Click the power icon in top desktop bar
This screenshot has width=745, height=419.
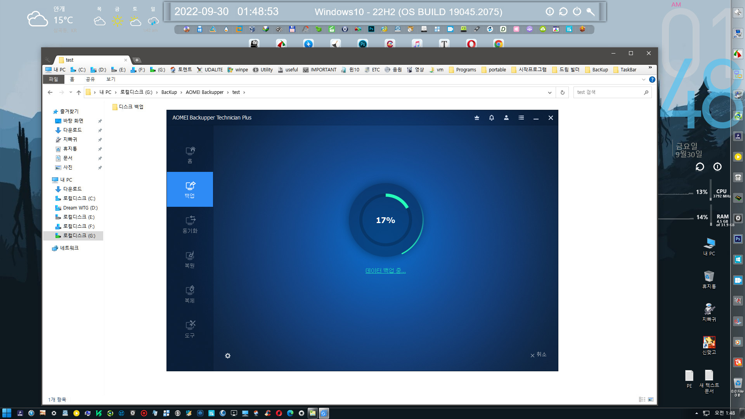(577, 12)
